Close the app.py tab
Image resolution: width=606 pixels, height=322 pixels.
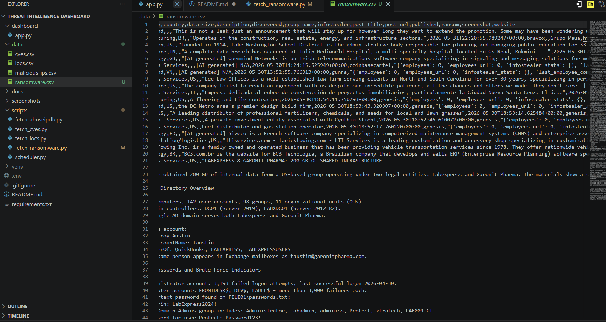[177, 4]
